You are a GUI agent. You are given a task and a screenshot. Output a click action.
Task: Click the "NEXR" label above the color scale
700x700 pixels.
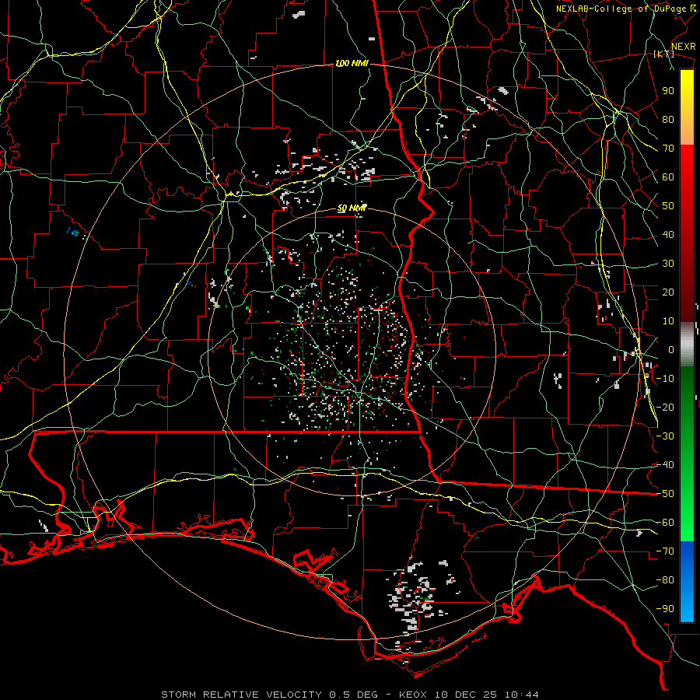point(683,47)
